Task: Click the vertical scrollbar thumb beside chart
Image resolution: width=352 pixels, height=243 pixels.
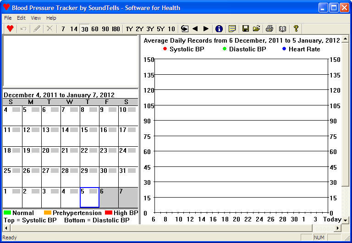Action: click(x=345, y=114)
